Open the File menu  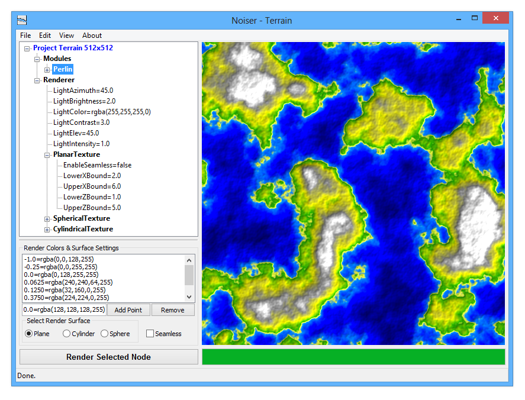tap(25, 36)
